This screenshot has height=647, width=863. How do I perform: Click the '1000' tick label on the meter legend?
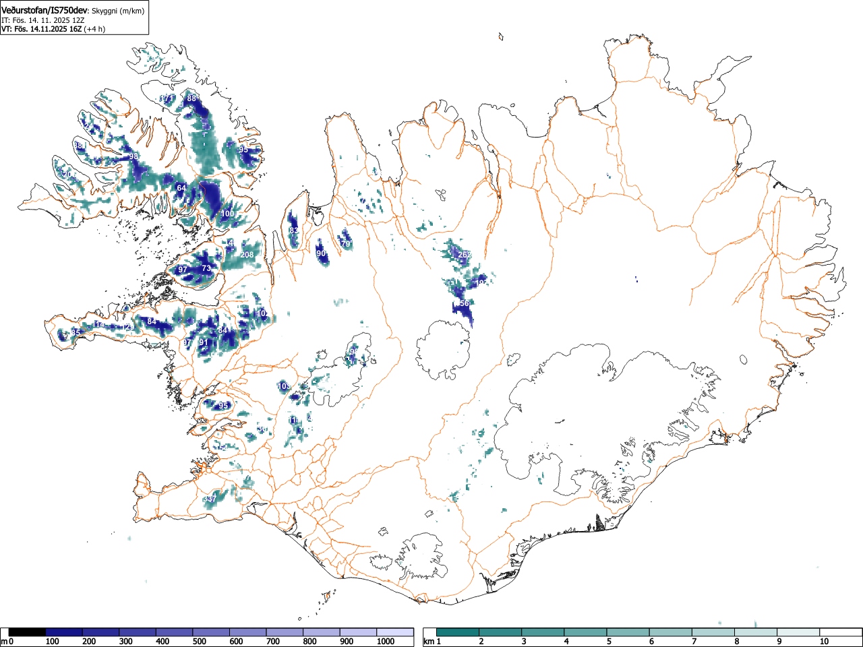[386, 642]
